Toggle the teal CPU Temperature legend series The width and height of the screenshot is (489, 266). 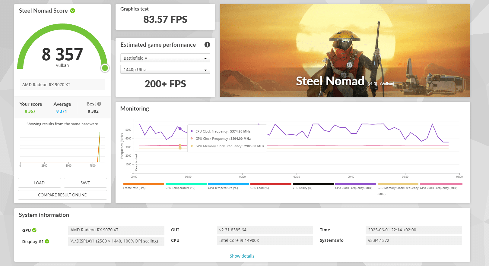180,188
